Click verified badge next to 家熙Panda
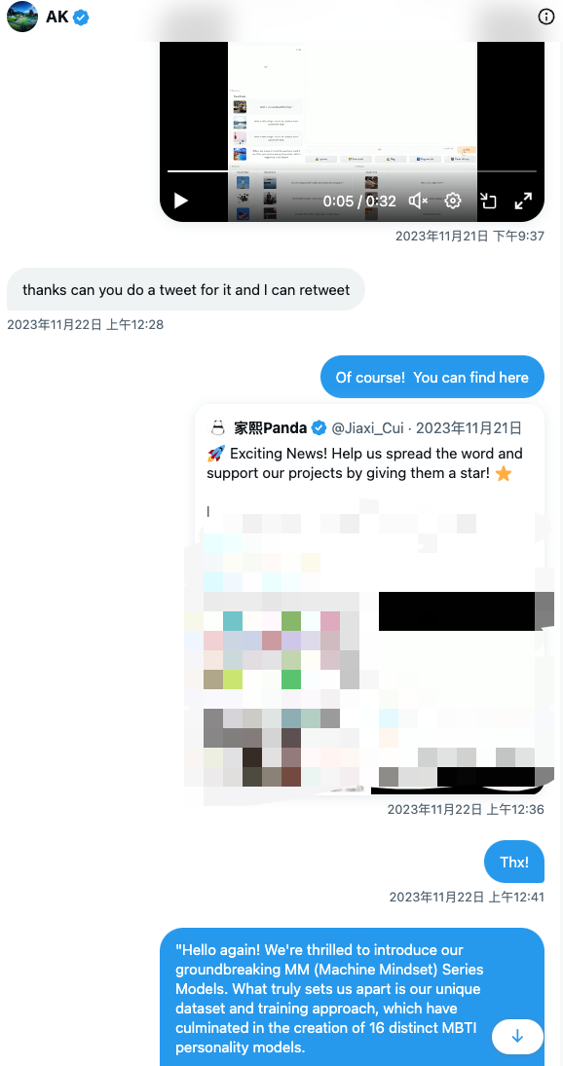 (x=319, y=428)
